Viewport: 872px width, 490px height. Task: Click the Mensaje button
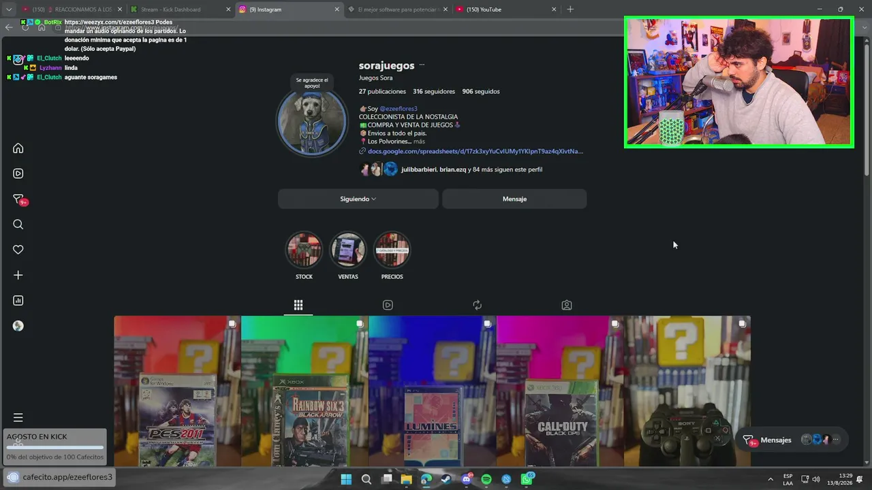coord(514,199)
